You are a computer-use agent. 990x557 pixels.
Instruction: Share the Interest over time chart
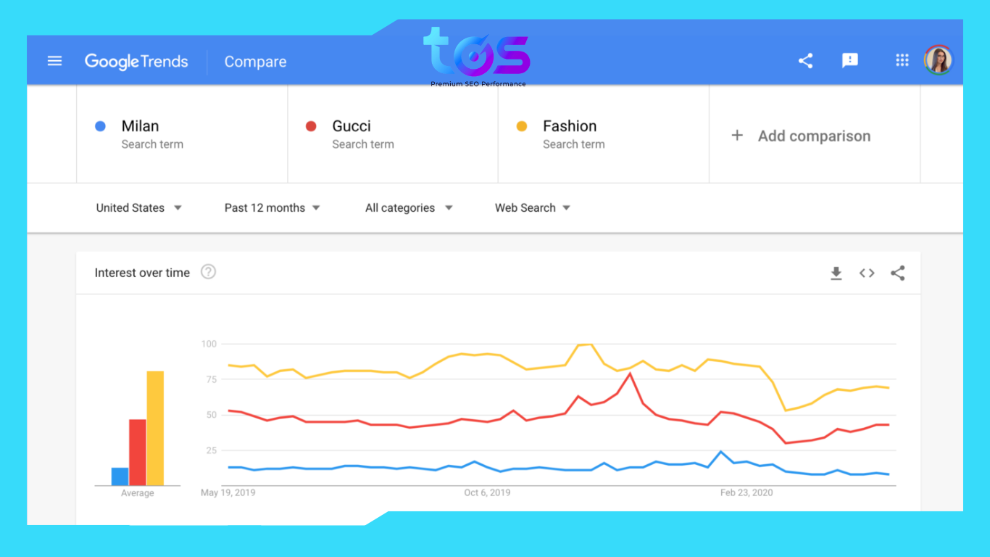pos(898,273)
